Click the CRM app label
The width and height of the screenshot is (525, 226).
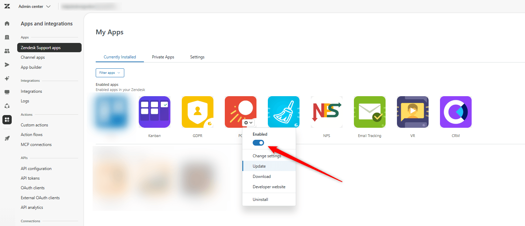(x=456, y=136)
